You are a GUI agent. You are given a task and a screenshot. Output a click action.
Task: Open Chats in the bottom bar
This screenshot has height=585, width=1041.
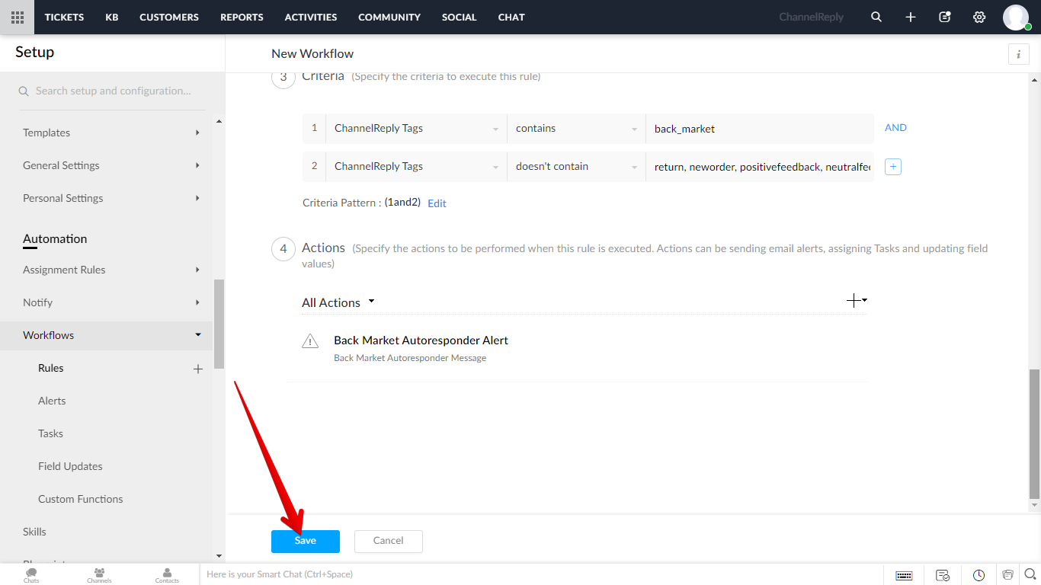tap(31, 574)
